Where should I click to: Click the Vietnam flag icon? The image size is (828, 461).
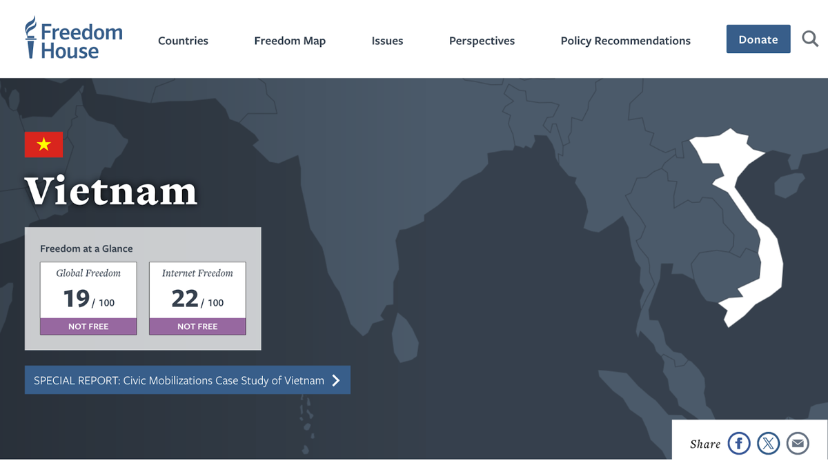[x=44, y=144]
